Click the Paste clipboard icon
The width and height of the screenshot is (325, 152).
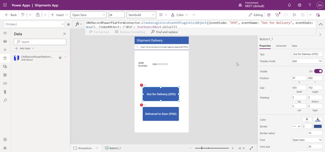pyautogui.click(x=38, y=15)
